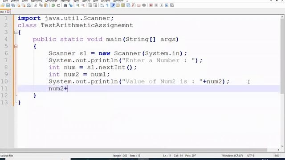The width and height of the screenshot is (285, 160).
Task: Click the Replace toolbar icon
Action: tap(70, 5)
